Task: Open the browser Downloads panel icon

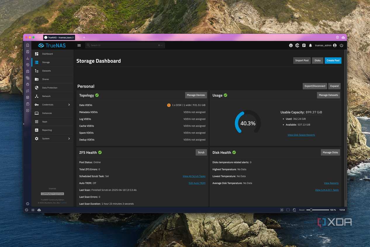Action: coord(27,58)
